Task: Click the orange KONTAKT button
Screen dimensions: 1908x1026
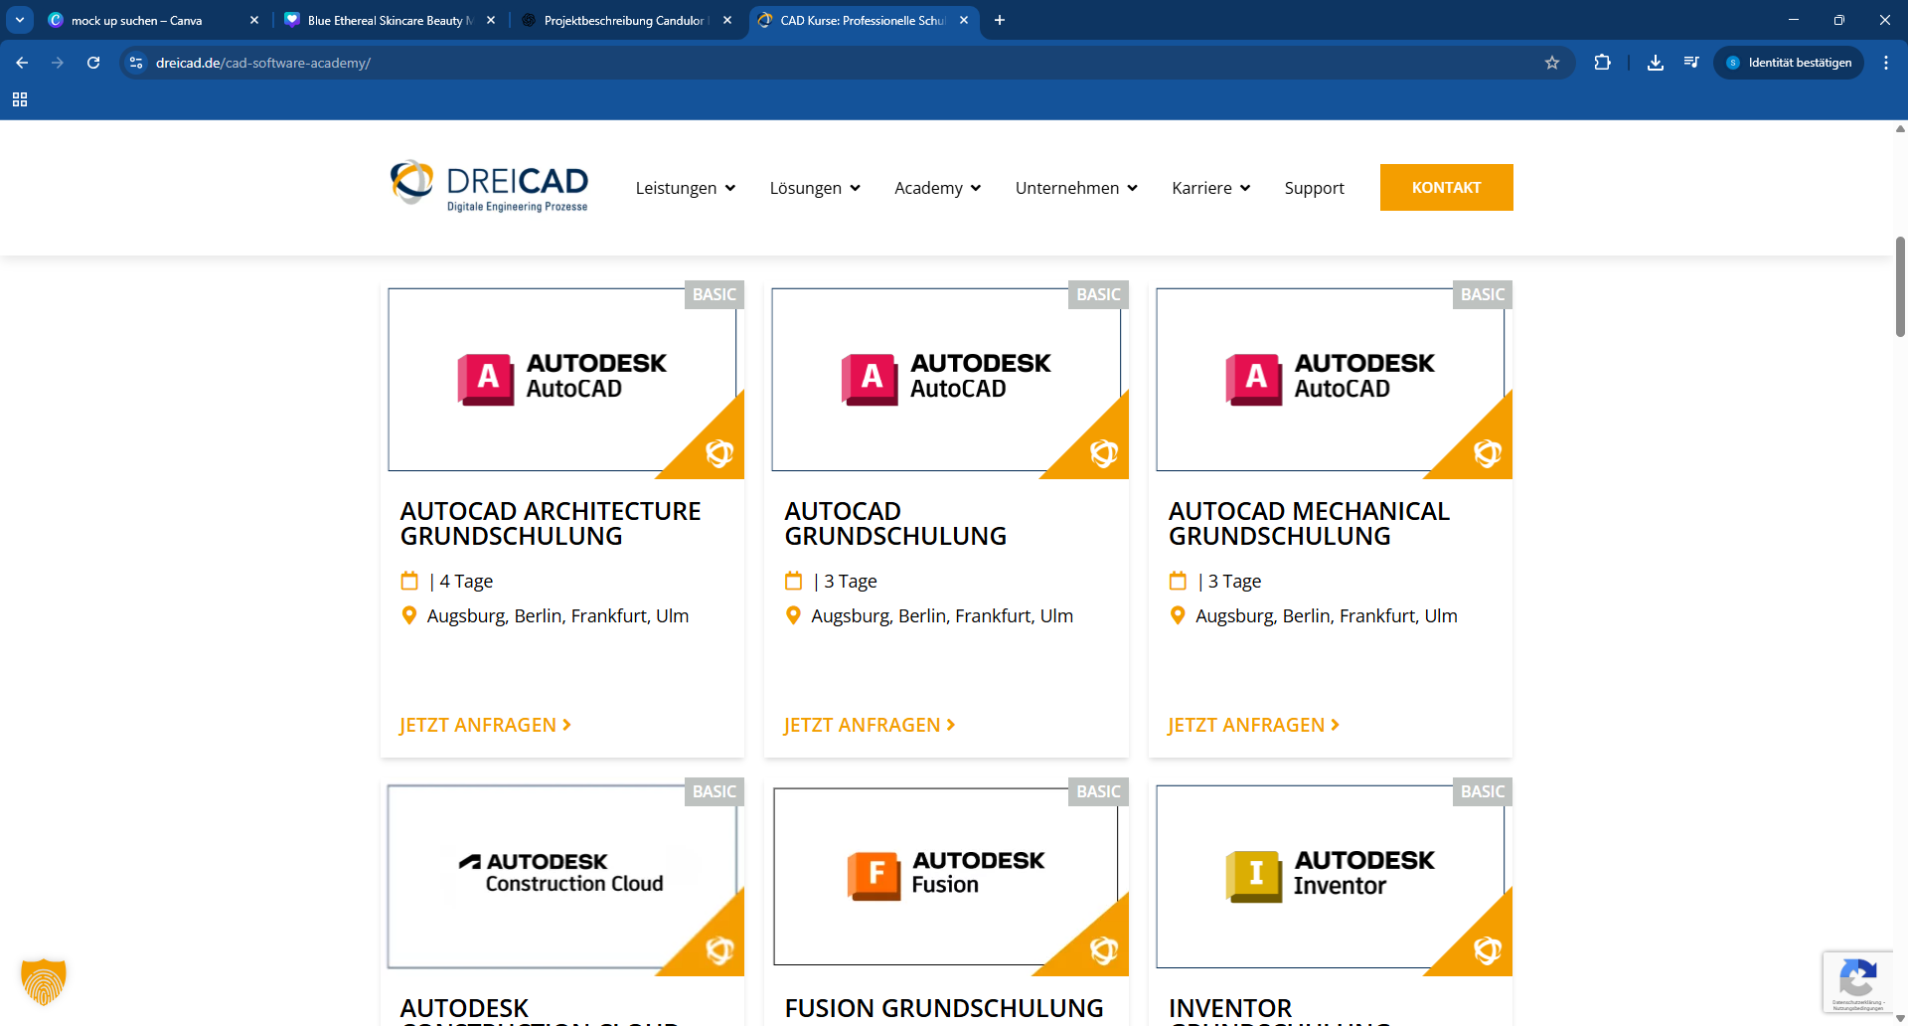Action: point(1446,187)
